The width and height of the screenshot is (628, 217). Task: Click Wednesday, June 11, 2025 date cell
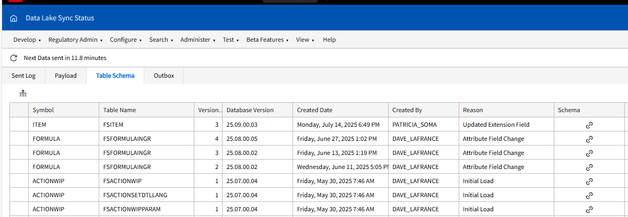(x=341, y=167)
